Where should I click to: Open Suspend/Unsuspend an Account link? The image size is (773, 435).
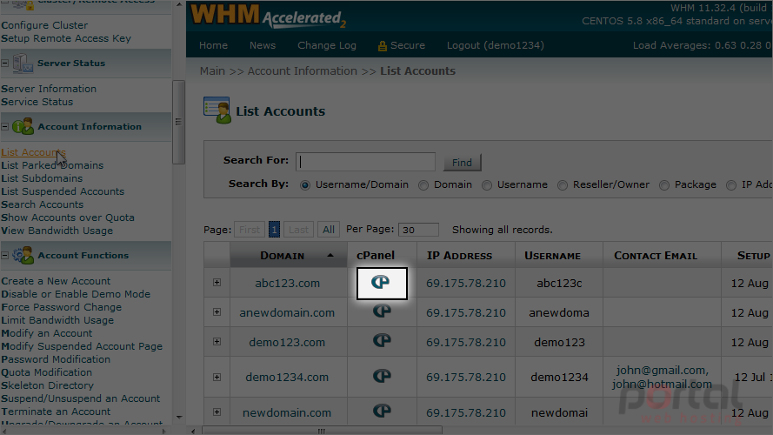(x=80, y=398)
